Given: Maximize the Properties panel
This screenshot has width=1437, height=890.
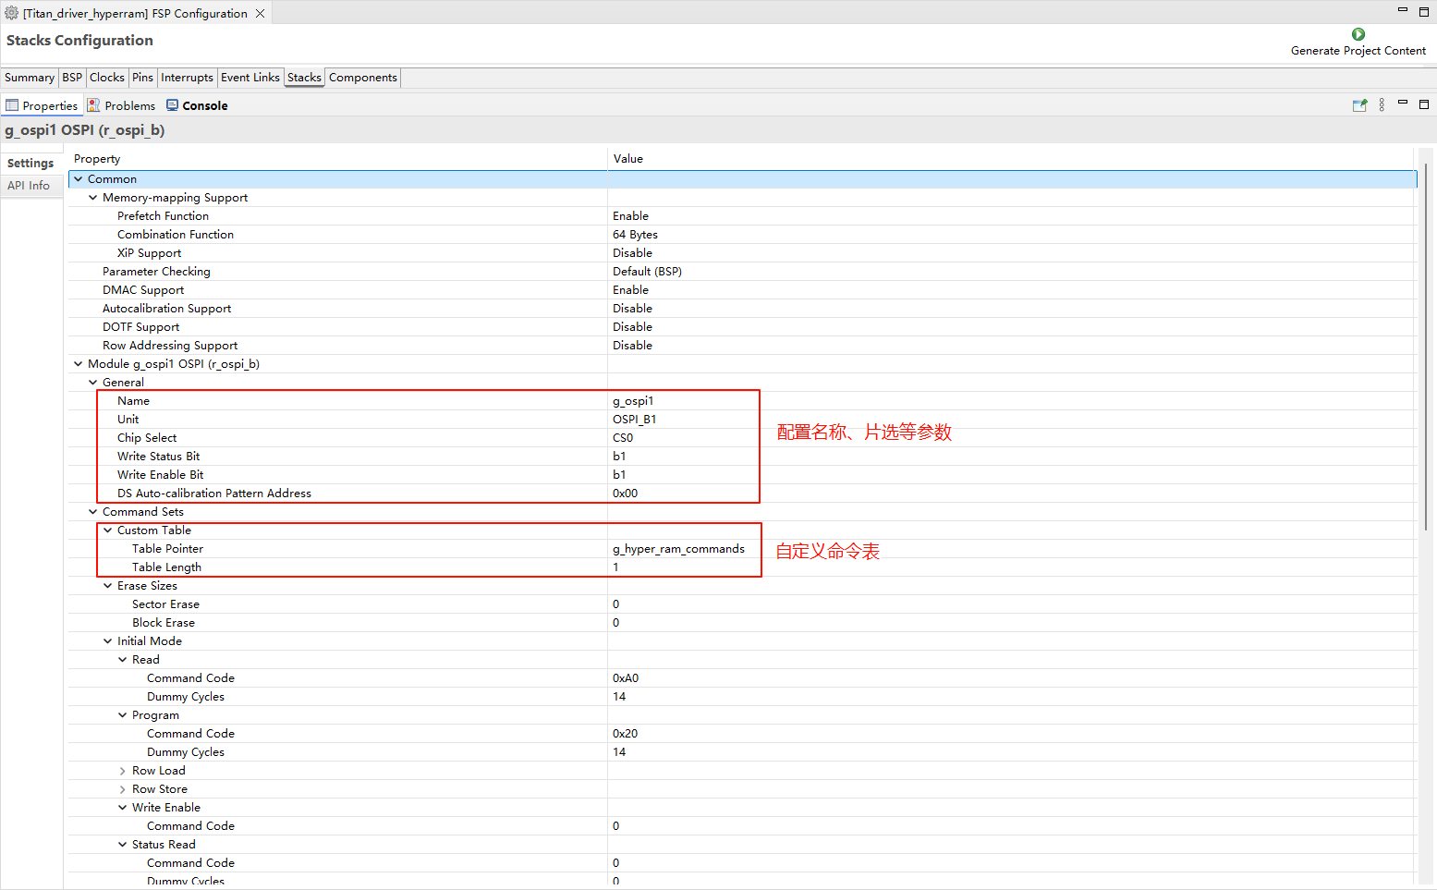Looking at the screenshot, I should click(1423, 104).
